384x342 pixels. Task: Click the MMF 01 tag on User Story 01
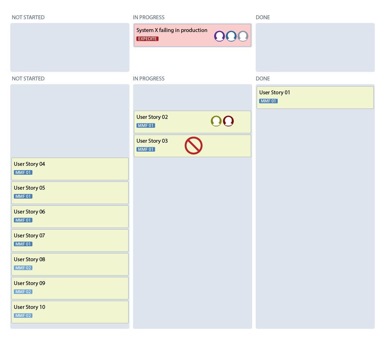269,101
